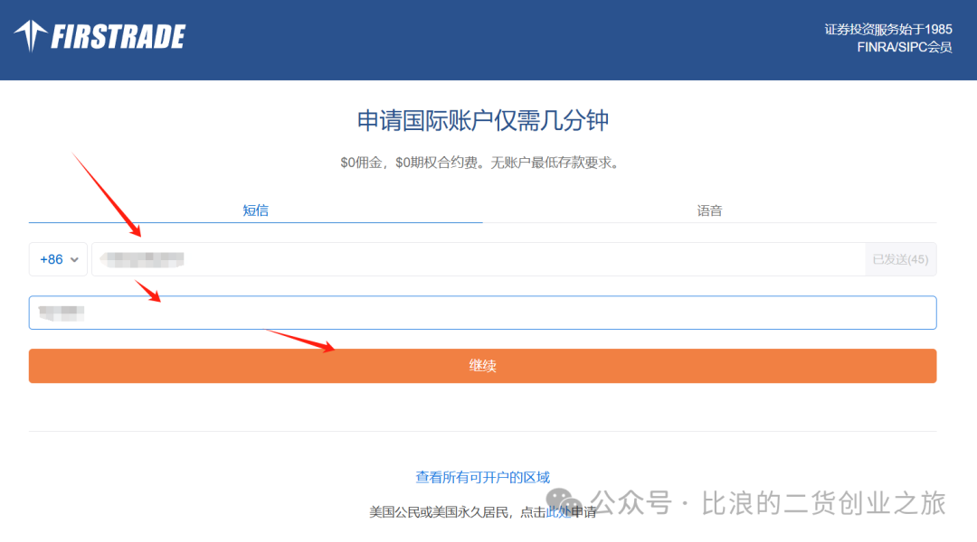This screenshot has height=542, width=977.
Task: Click the heading 申请国际账户仅需几分钟
Action: click(x=482, y=121)
